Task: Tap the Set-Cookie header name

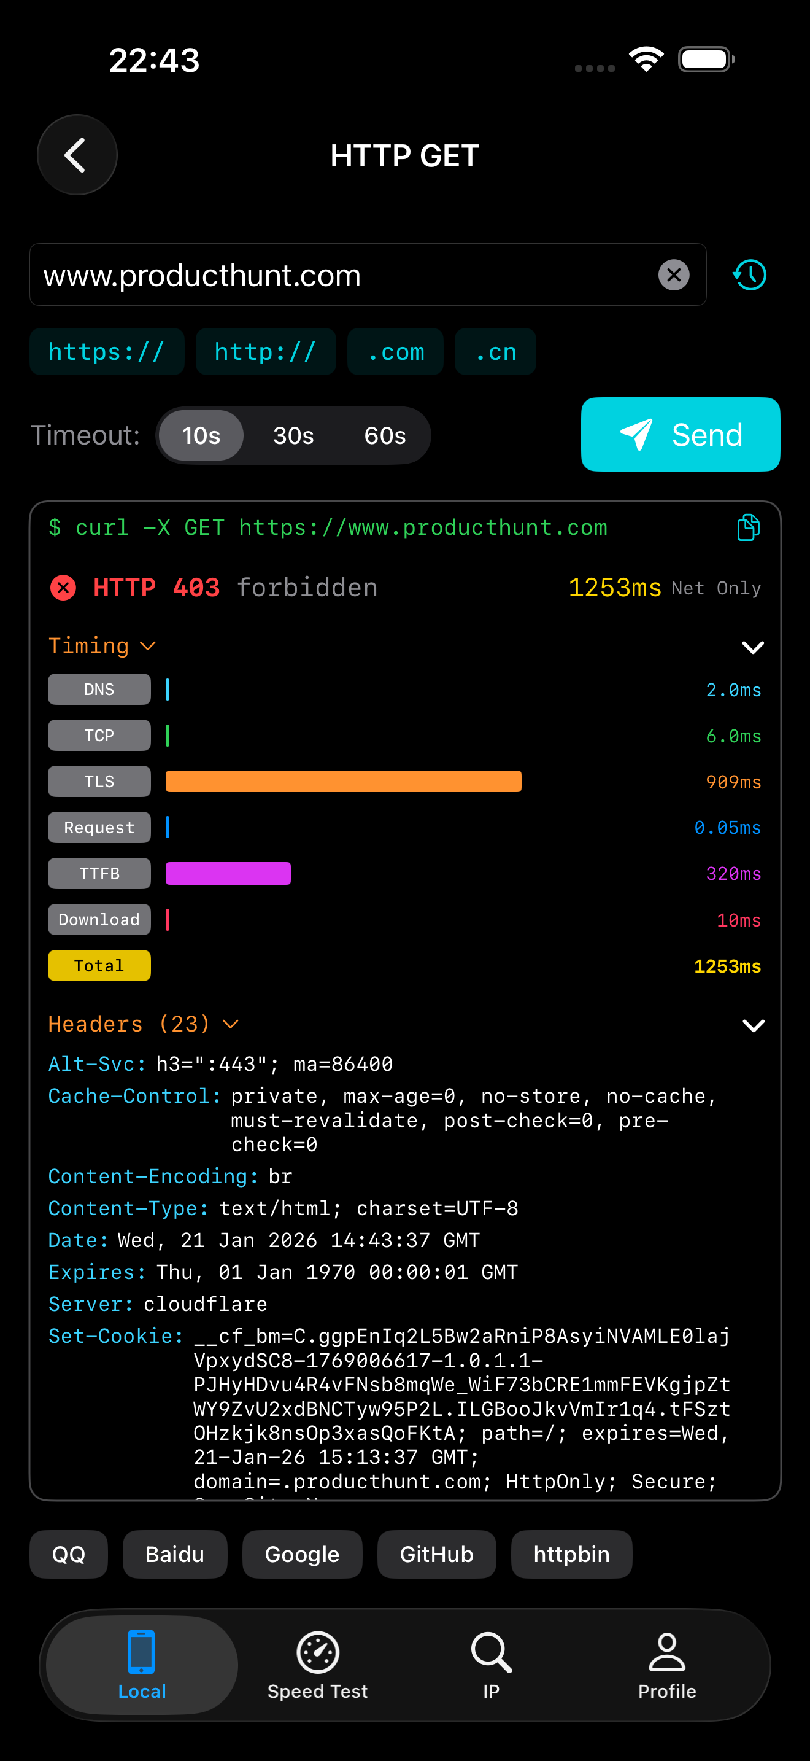Action: pyautogui.click(x=116, y=1335)
